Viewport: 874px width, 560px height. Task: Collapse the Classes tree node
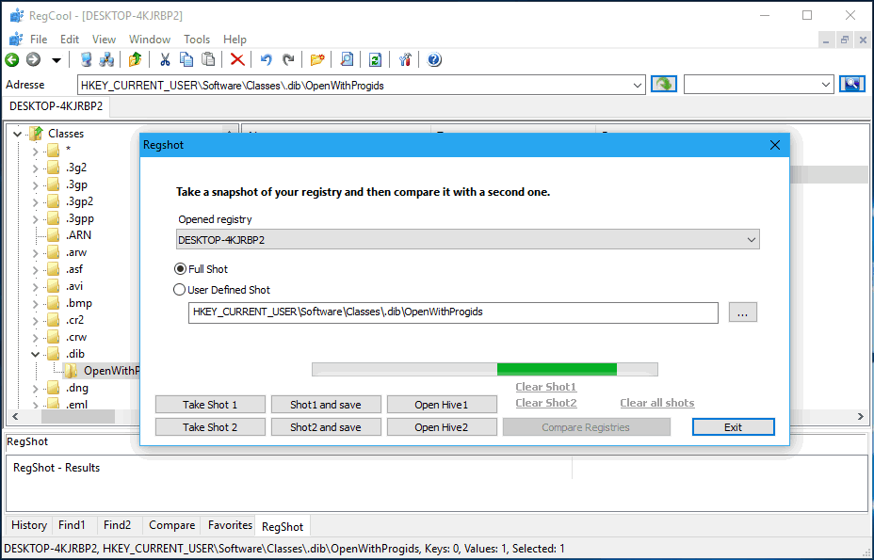(x=17, y=134)
